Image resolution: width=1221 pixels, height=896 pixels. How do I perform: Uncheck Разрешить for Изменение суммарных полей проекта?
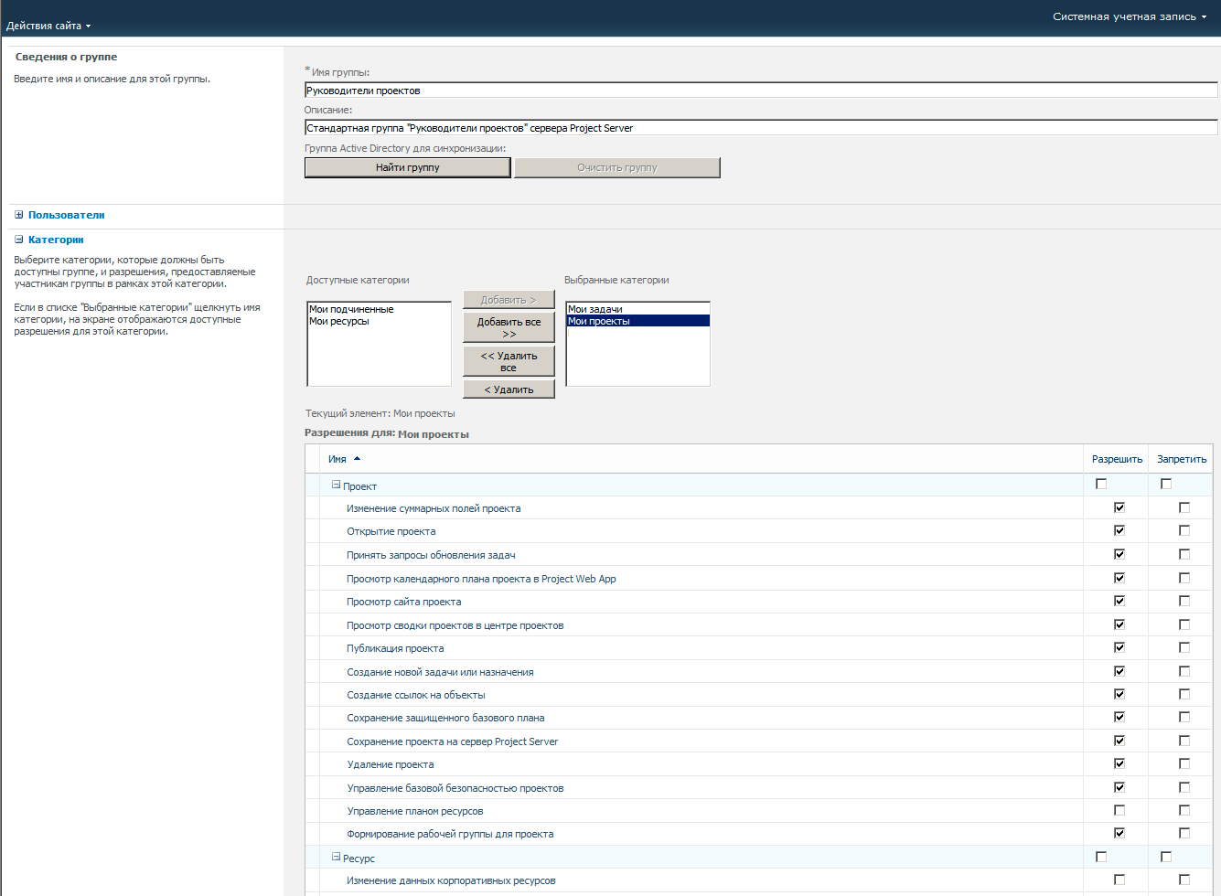[x=1119, y=507]
